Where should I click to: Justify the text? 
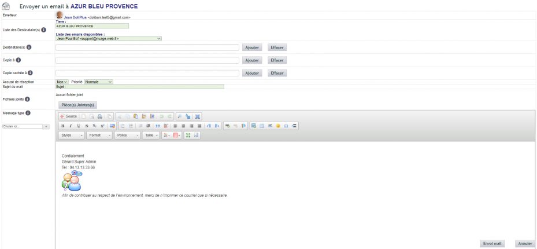click(x=199, y=126)
